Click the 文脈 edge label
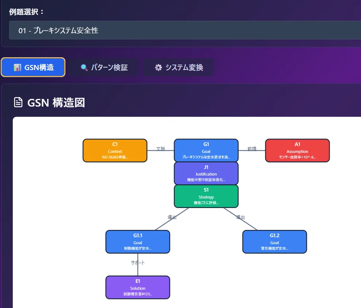Screen dimensions: 361x308 coord(161,149)
